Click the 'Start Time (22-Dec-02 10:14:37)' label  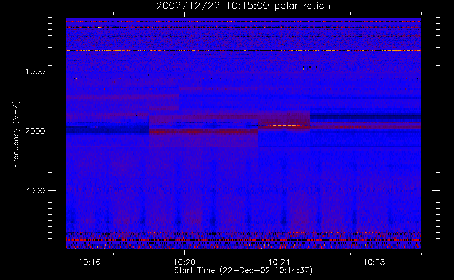click(x=243, y=270)
